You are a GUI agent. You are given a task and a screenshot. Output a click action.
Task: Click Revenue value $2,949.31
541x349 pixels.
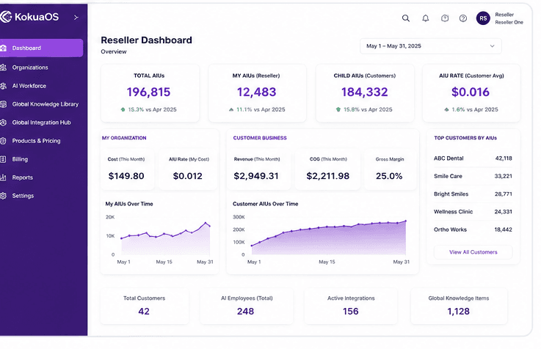click(256, 176)
